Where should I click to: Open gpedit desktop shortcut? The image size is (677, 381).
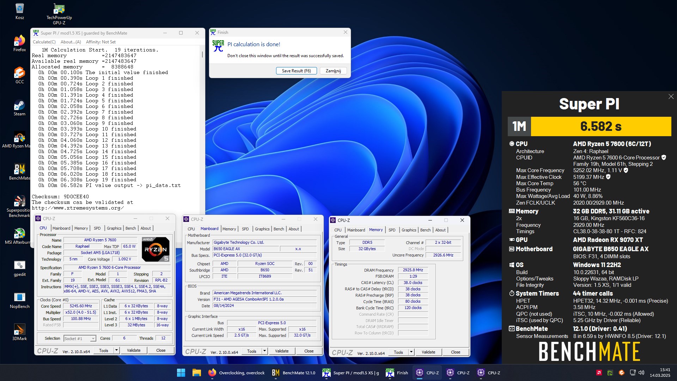coord(19,268)
